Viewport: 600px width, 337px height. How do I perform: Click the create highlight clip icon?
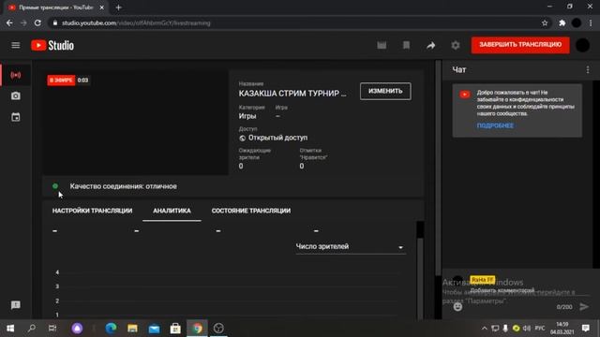pyautogui.click(x=382, y=46)
